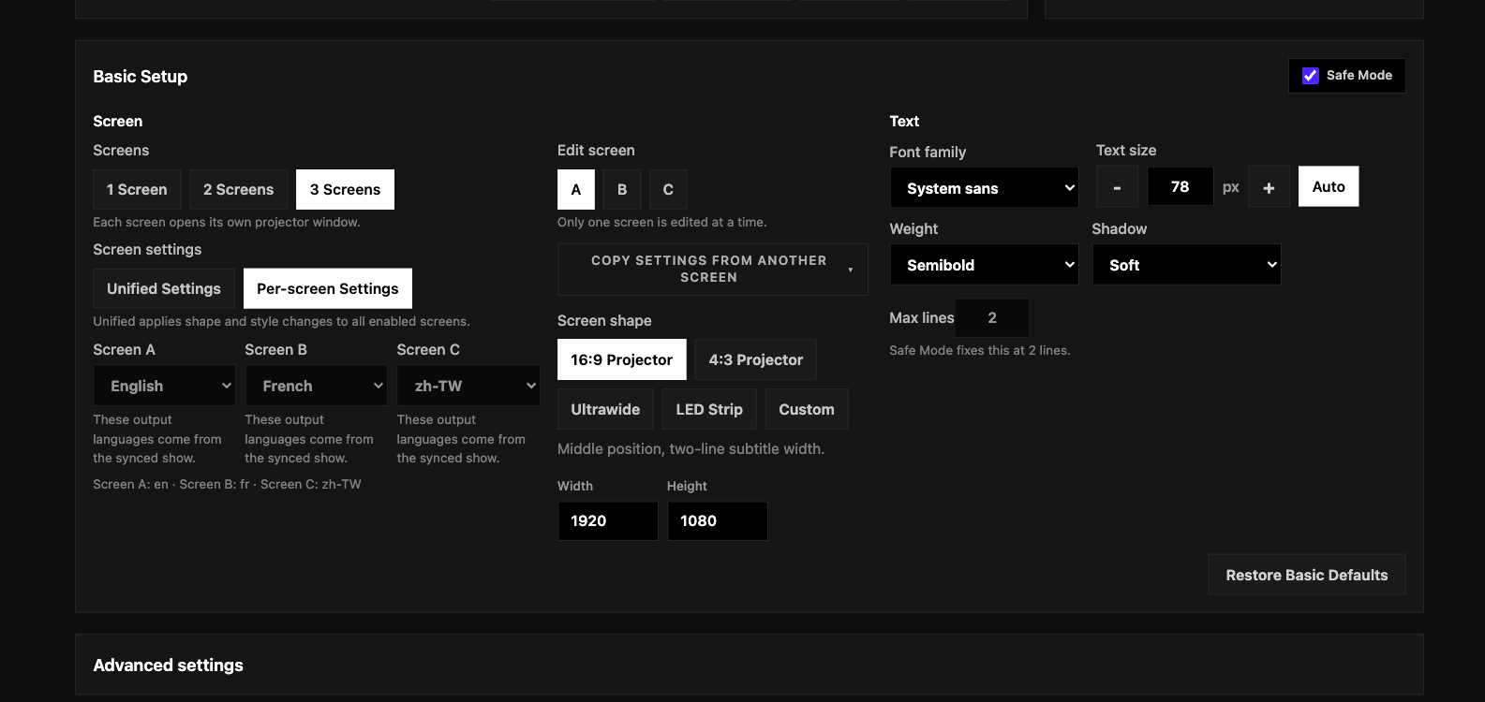Expand Copy Settings From Another Screen menu
This screenshot has width=1485, height=702.
pyautogui.click(x=713, y=270)
